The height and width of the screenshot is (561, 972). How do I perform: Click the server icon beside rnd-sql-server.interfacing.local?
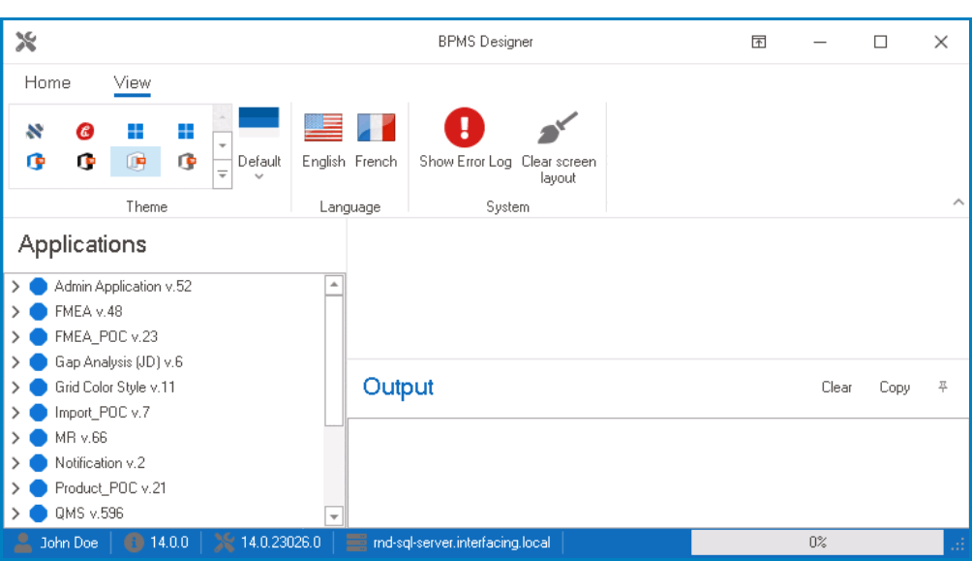coord(356,543)
